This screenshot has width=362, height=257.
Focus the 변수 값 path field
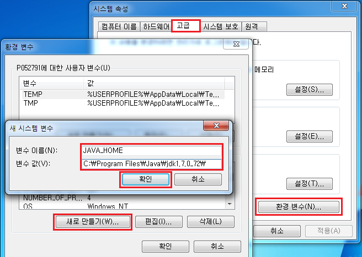(x=152, y=164)
